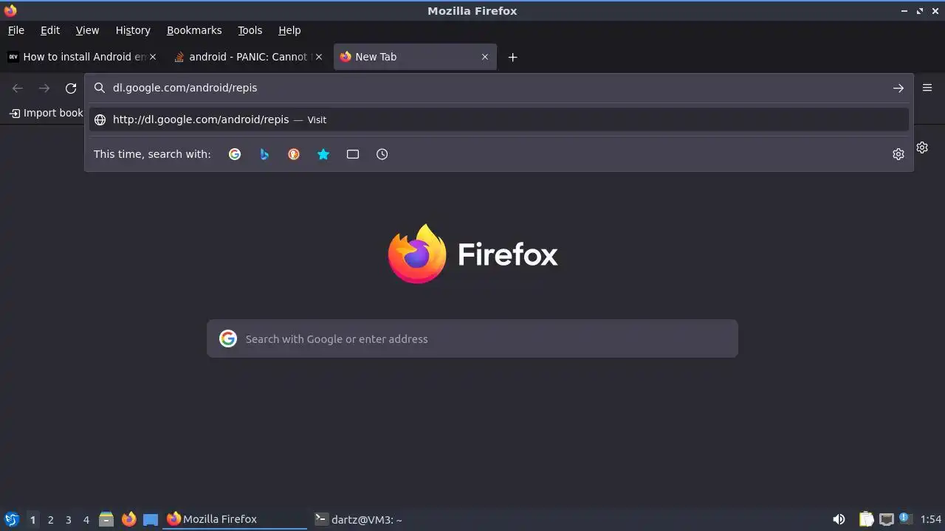Viewport: 945px width, 531px height.
Task: Close the 'android - PANIC: Cannot' tab
Action: pyautogui.click(x=319, y=57)
